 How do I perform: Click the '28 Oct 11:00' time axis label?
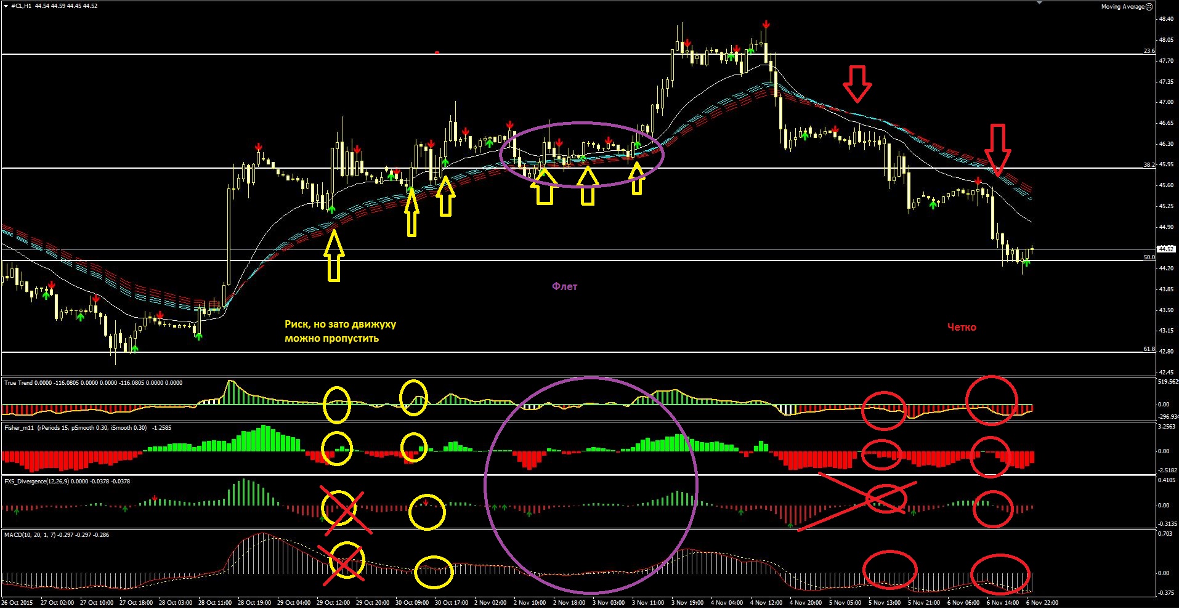(x=215, y=603)
